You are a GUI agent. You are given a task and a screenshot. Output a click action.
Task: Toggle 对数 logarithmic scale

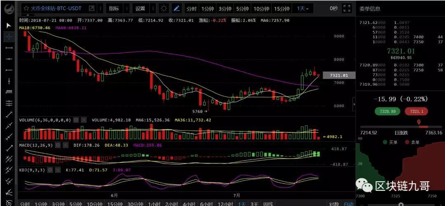334,204
